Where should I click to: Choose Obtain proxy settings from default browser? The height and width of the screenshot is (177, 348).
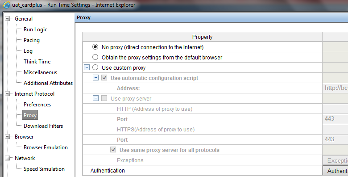point(95,57)
